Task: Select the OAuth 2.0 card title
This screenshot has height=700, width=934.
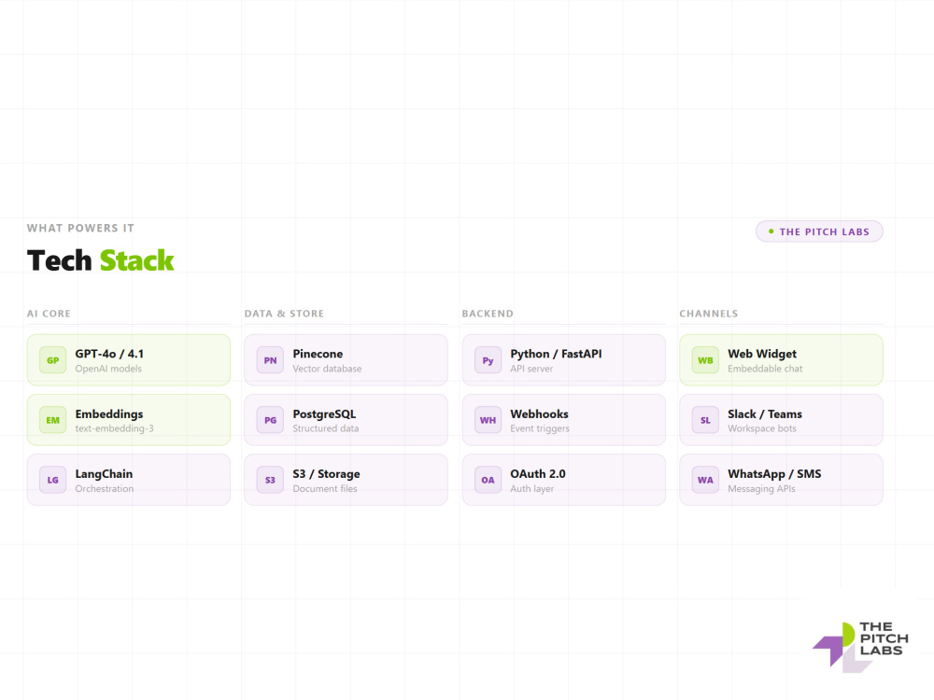Action: (538, 474)
